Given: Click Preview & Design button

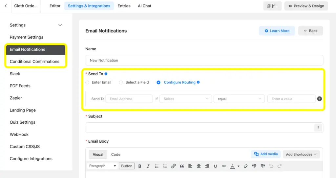Looking at the screenshot, I should (x=306, y=6).
